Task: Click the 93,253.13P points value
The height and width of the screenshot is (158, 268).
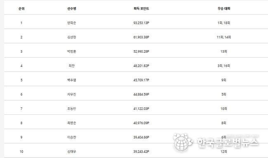Action: coord(141,23)
